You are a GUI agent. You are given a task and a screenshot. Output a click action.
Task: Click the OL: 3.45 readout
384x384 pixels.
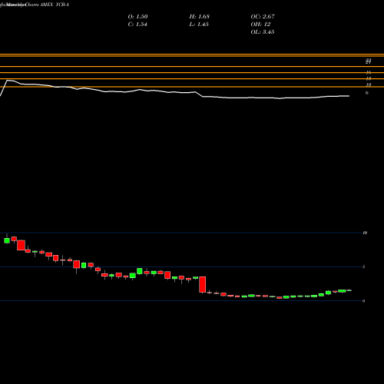pos(263,32)
